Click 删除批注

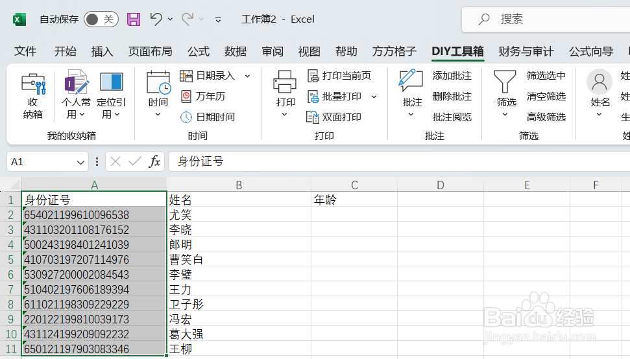452,97
